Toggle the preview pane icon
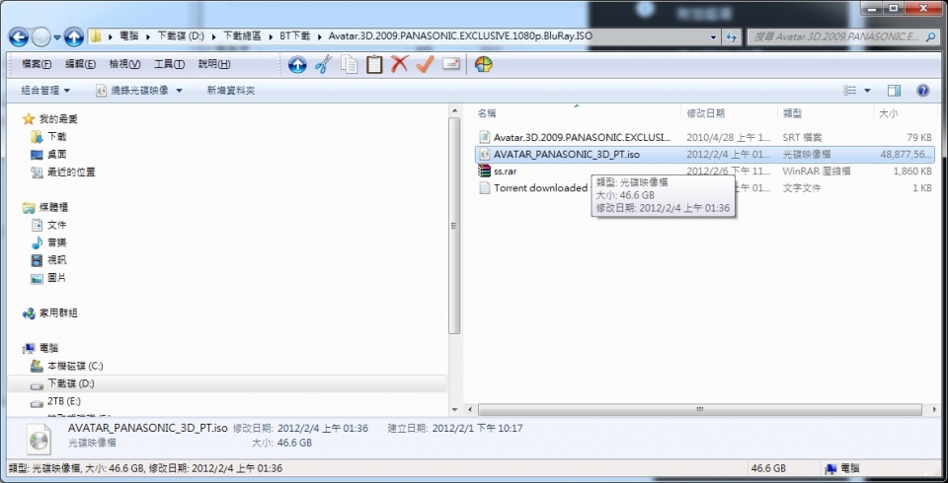 tap(895, 91)
